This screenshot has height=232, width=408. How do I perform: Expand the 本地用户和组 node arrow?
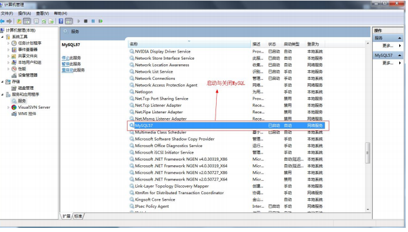(x=8, y=63)
